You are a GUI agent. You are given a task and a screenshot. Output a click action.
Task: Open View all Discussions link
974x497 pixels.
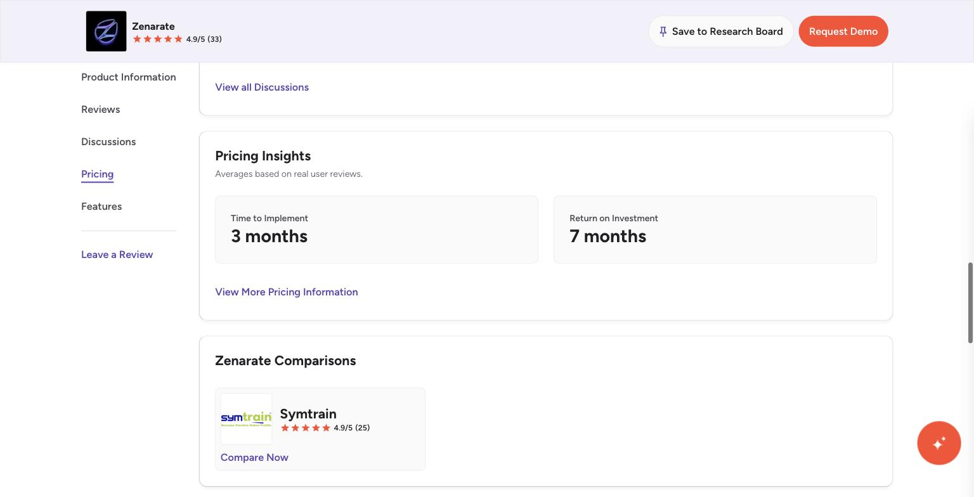point(262,87)
